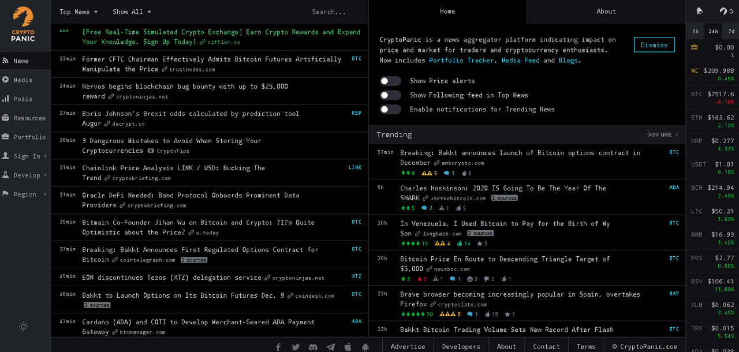This screenshot has height=352, width=739.
Task: Open the Blogs link
Action: tap(568, 60)
